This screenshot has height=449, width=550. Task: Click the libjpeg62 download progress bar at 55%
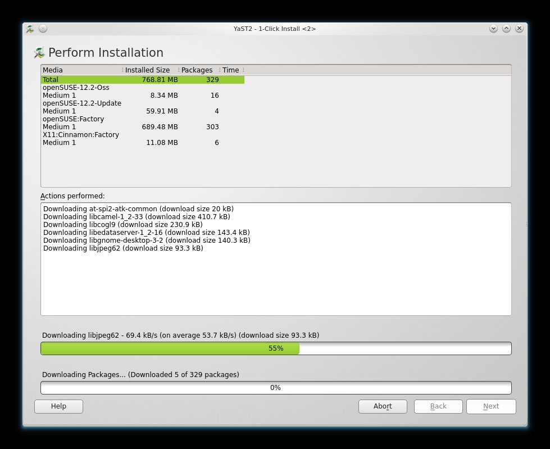coord(276,348)
